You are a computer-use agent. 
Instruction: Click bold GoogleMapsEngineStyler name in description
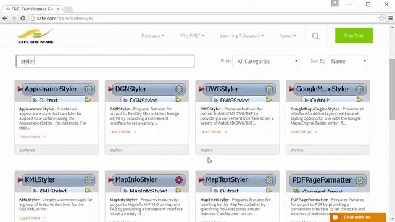315,109
